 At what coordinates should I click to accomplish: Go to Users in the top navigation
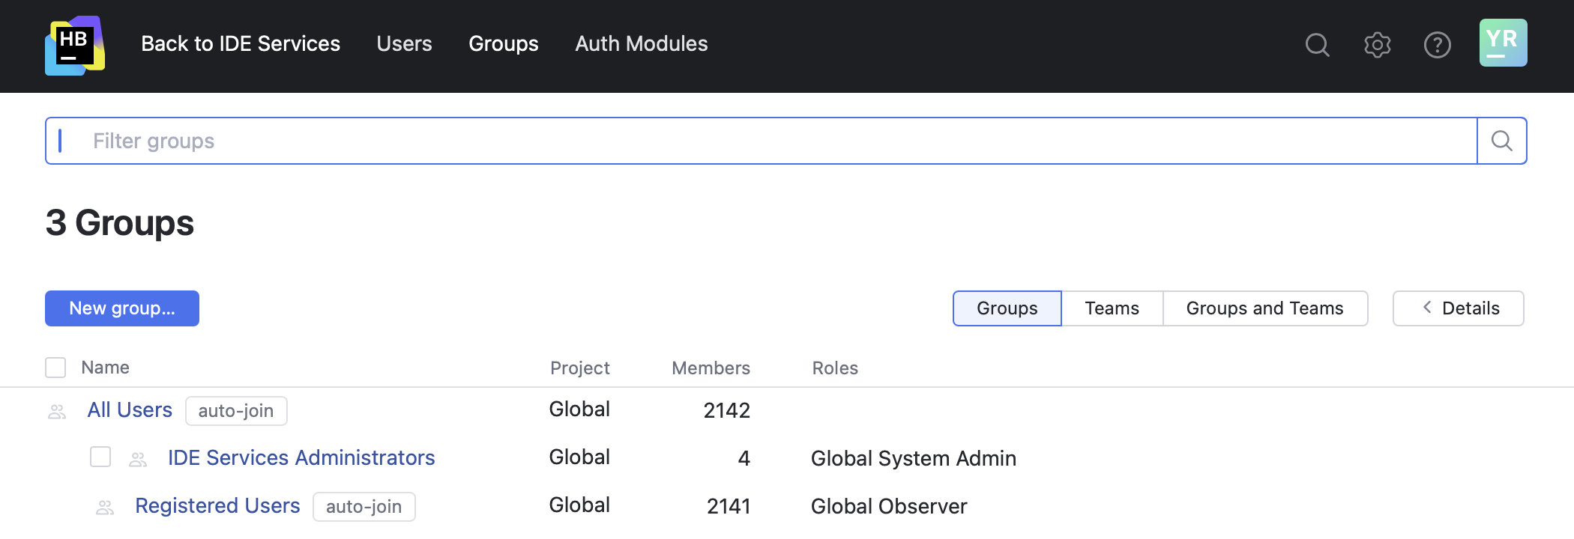pyautogui.click(x=404, y=43)
